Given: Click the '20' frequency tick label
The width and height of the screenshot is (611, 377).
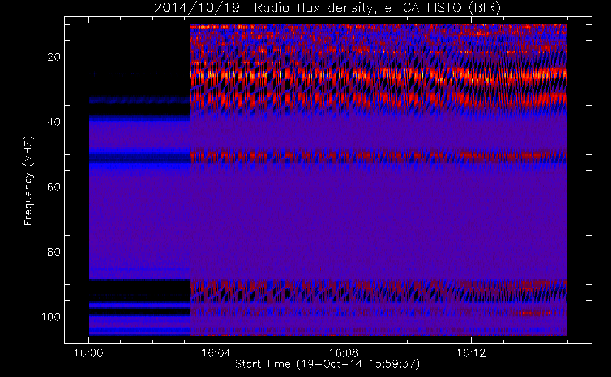Looking at the screenshot, I should 54,57.
